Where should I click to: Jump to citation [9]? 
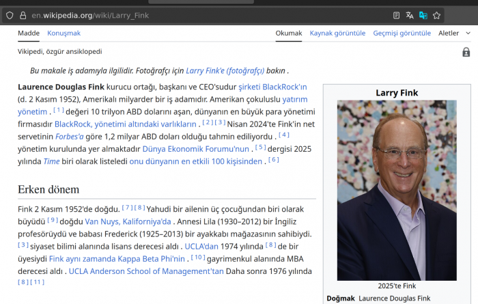53,220
